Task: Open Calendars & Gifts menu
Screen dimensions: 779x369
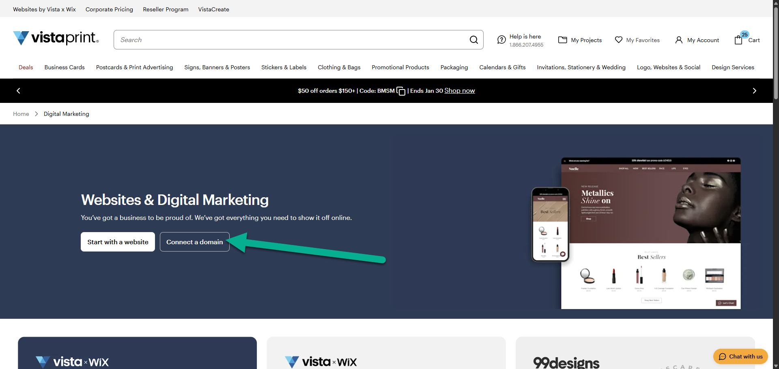Action: coord(502,67)
